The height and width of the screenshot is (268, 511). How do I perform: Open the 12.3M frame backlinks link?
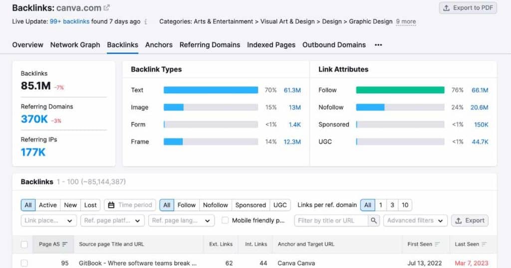click(x=292, y=142)
